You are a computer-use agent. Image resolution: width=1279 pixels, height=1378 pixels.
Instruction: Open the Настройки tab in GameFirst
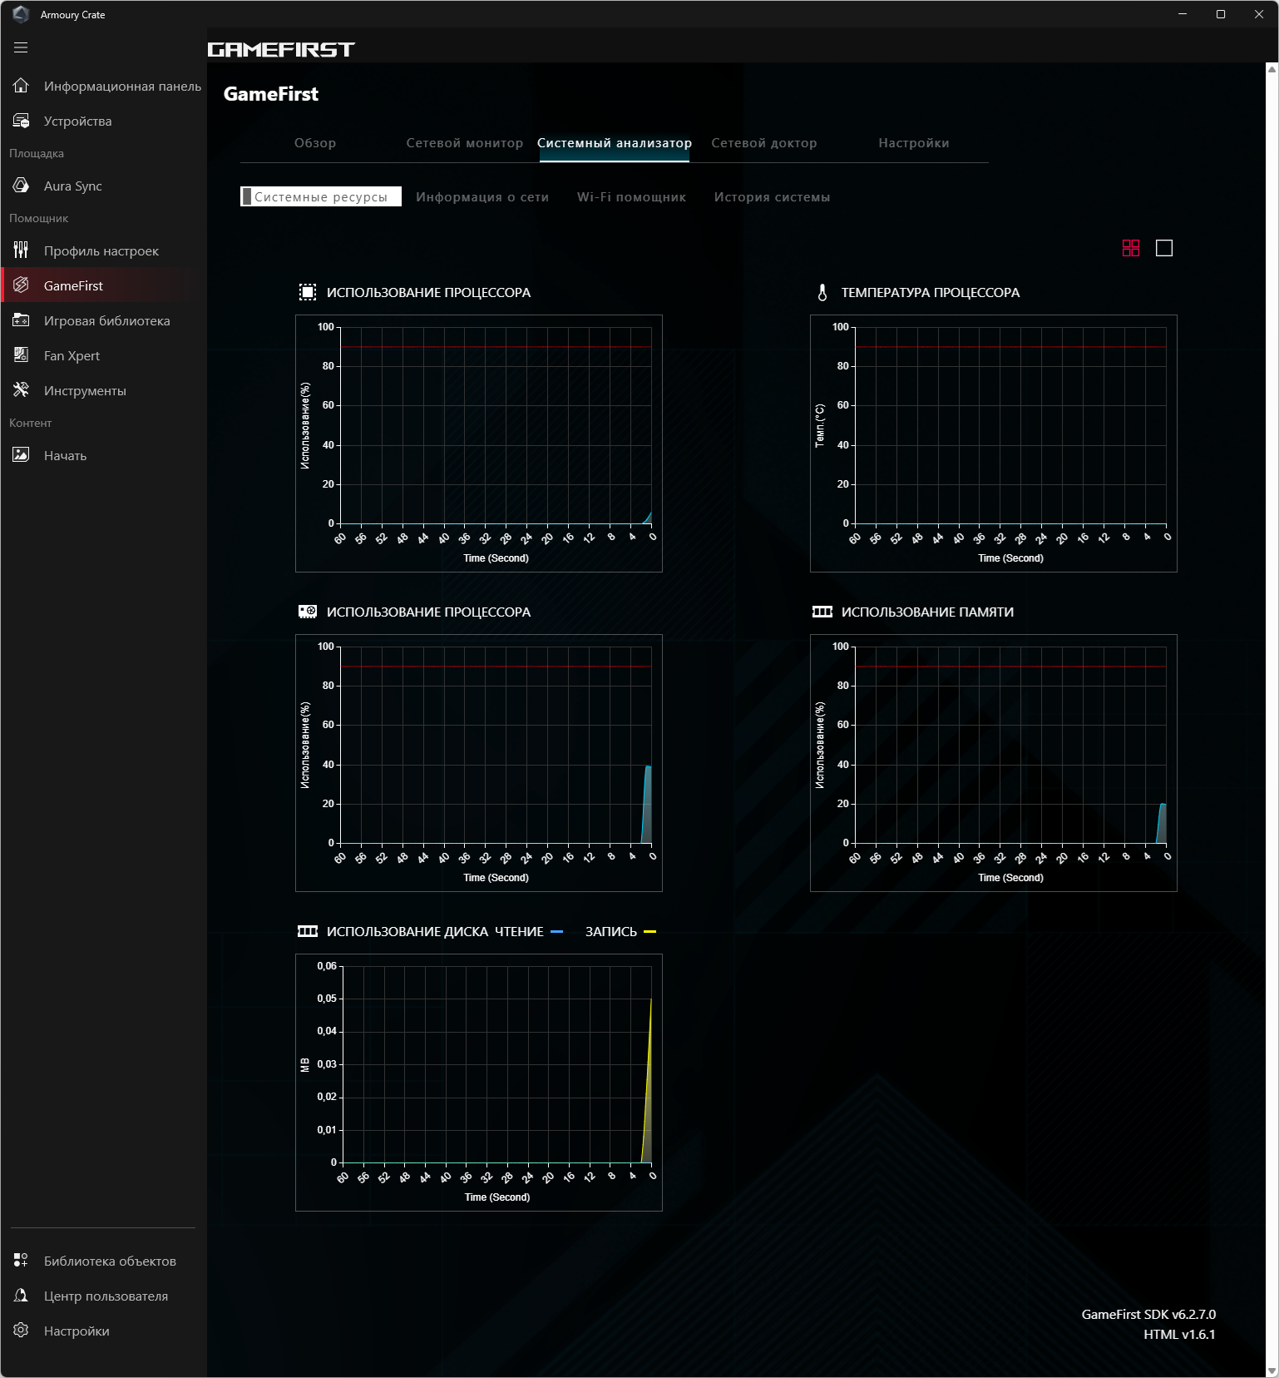pos(914,143)
